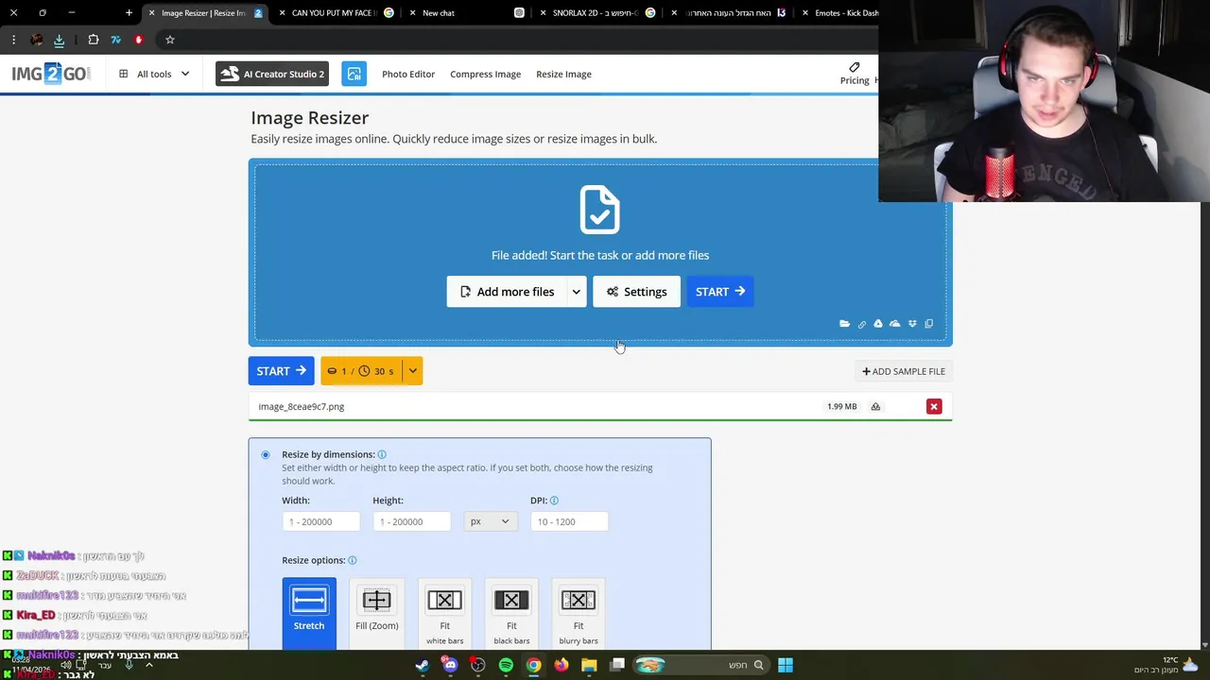Image resolution: width=1210 pixels, height=680 pixels.
Task: Open the AI image tool square icon
Action: pyautogui.click(x=354, y=74)
